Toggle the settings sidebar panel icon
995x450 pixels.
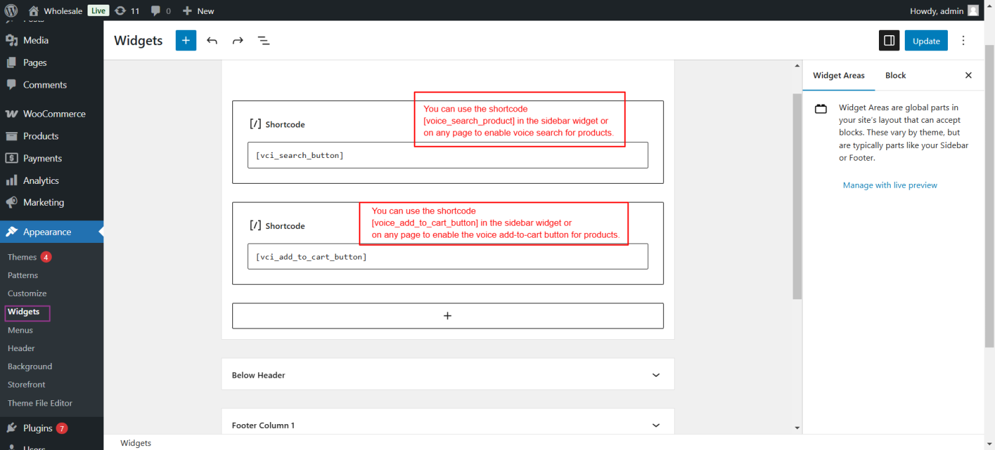(889, 40)
